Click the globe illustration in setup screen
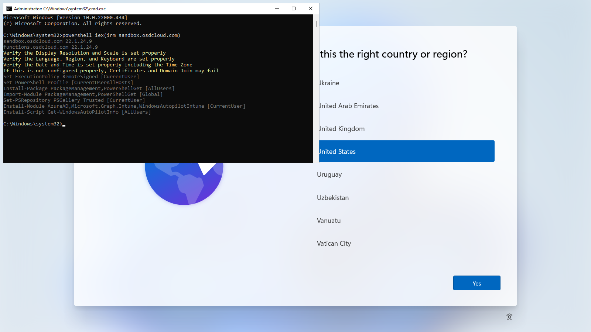 coord(184,183)
